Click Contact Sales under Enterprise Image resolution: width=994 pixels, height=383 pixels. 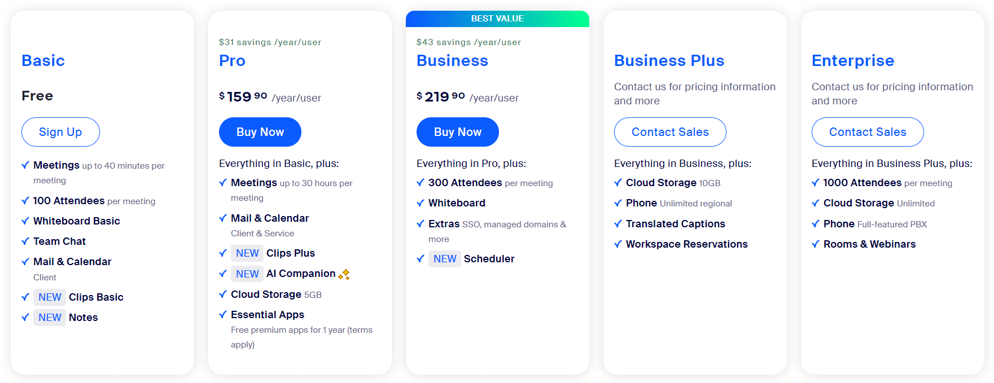coord(868,132)
